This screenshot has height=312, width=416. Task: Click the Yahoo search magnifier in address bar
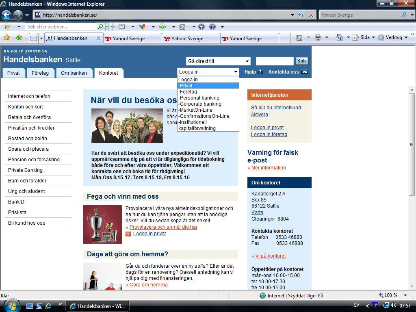(x=404, y=15)
